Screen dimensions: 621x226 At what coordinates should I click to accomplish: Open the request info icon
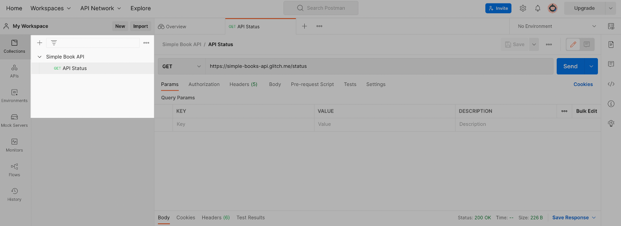(x=611, y=104)
